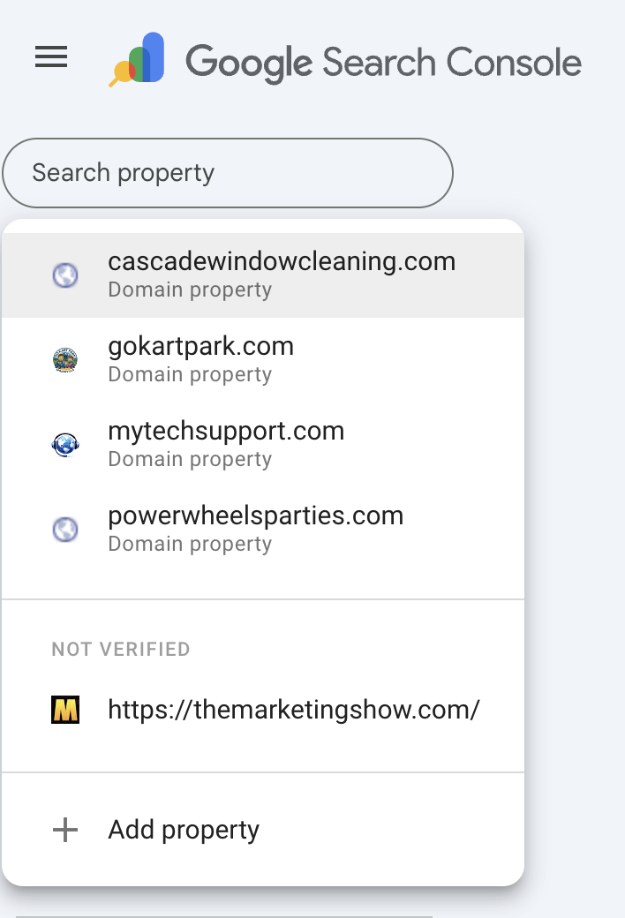Select the cascadewindowcleaning.com property entry
Screen dimensions: 625x918
pos(282,261)
